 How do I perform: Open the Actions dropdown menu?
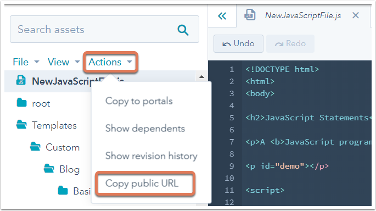(110, 62)
